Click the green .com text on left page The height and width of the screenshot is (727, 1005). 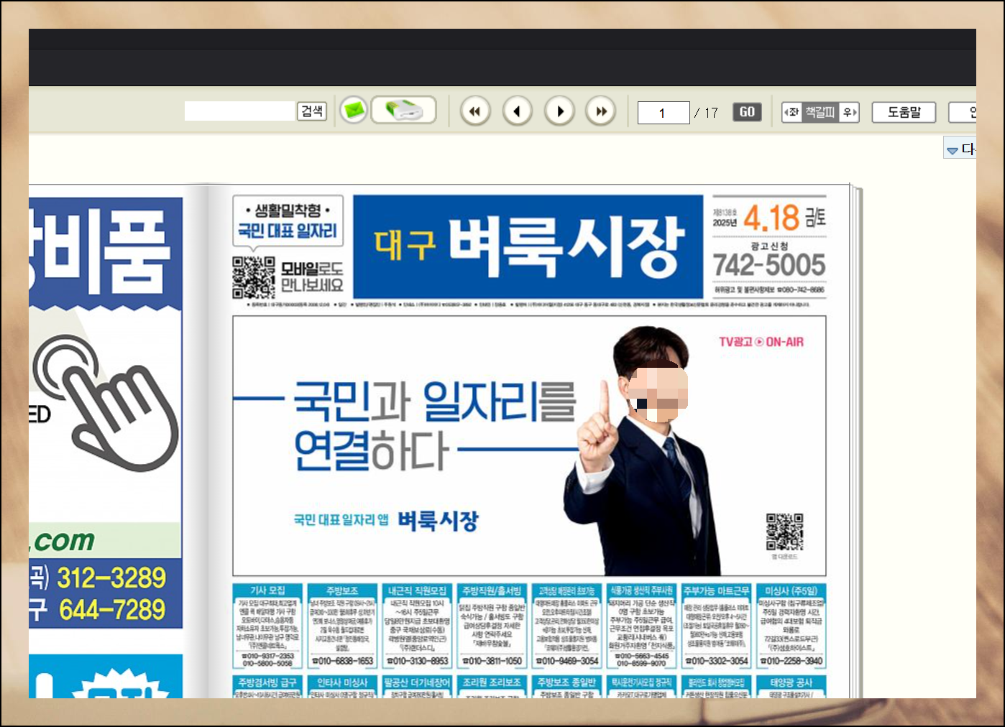pos(63,540)
